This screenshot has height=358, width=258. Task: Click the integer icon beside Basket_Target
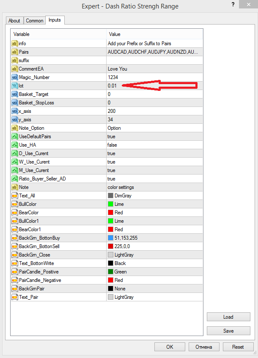[14, 94]
